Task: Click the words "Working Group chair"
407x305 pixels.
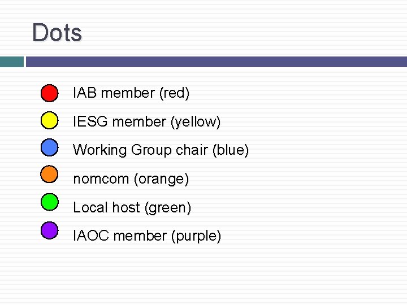Action: (140, 150)
